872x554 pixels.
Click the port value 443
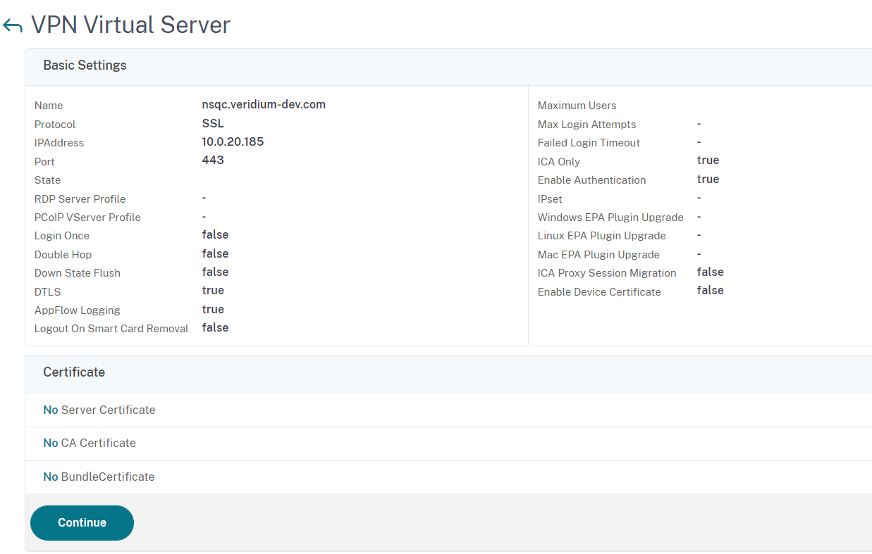[213, 160]
